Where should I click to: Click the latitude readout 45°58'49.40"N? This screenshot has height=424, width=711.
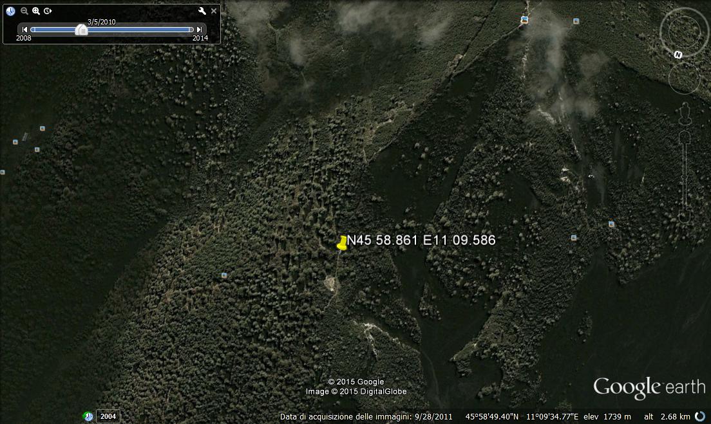tap(491, 417)
